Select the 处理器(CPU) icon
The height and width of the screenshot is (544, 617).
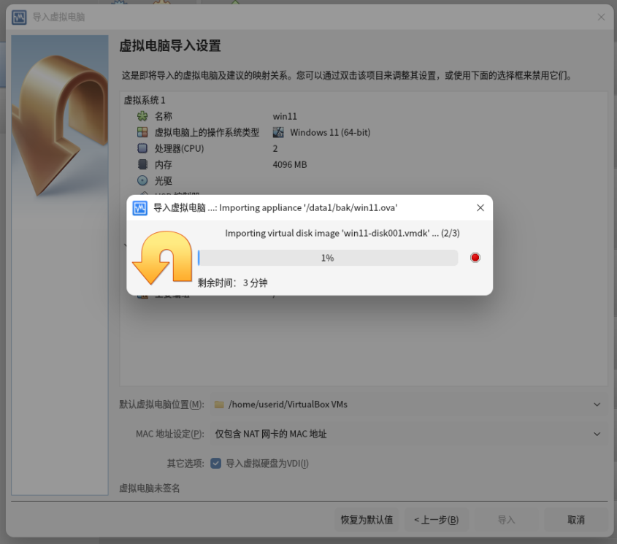[142, 148]
